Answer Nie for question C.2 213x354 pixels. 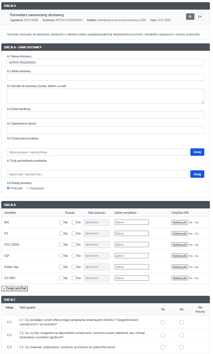tap(181, 335)
